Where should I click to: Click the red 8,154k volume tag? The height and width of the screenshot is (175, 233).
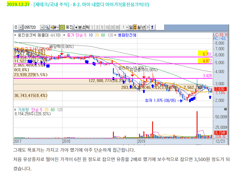tap(221, 133)
